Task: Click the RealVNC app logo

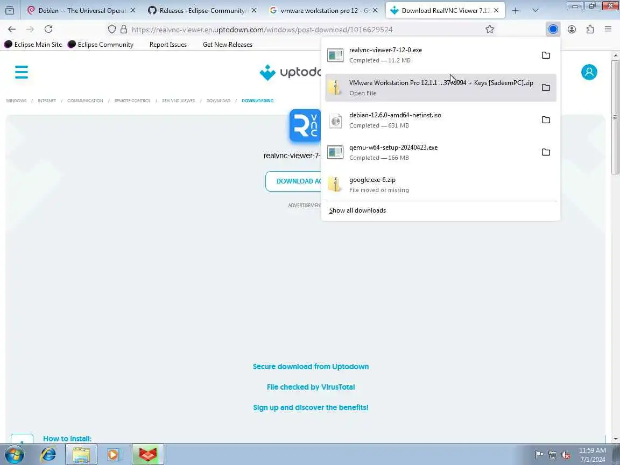Action: 305,126
